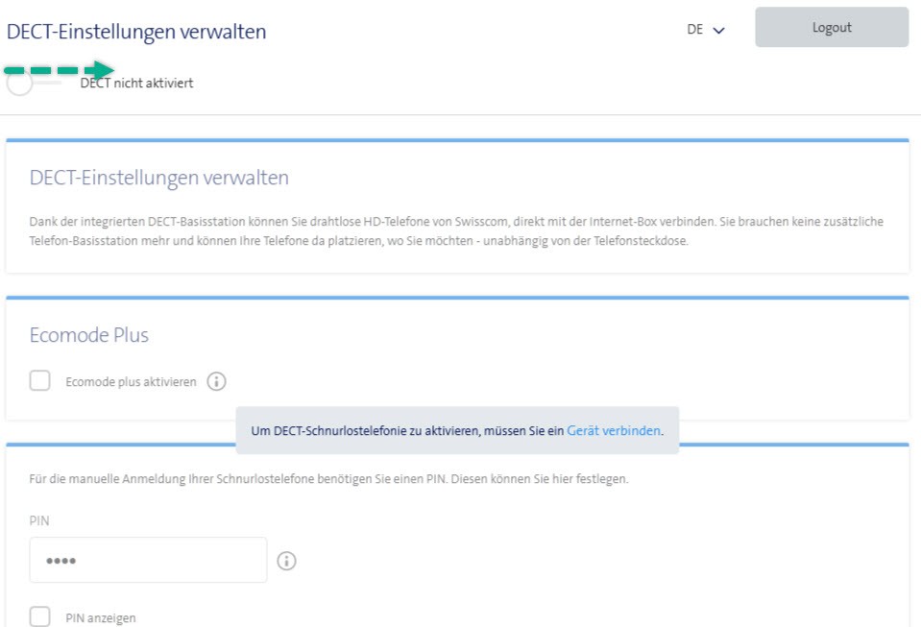This screenshot has height=627, width=921.
Task: Click the PIN label above the input
Action: point(38,520)
